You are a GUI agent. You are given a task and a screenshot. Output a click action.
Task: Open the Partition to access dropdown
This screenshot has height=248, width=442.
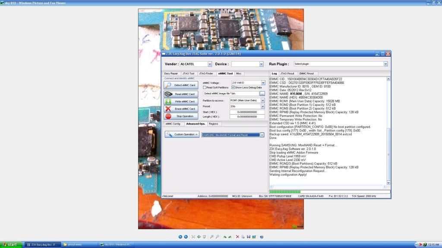tap(262, 100)
